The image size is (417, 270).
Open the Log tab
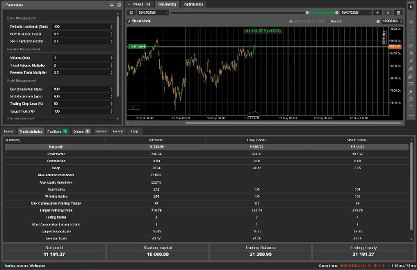pos(135,132)
